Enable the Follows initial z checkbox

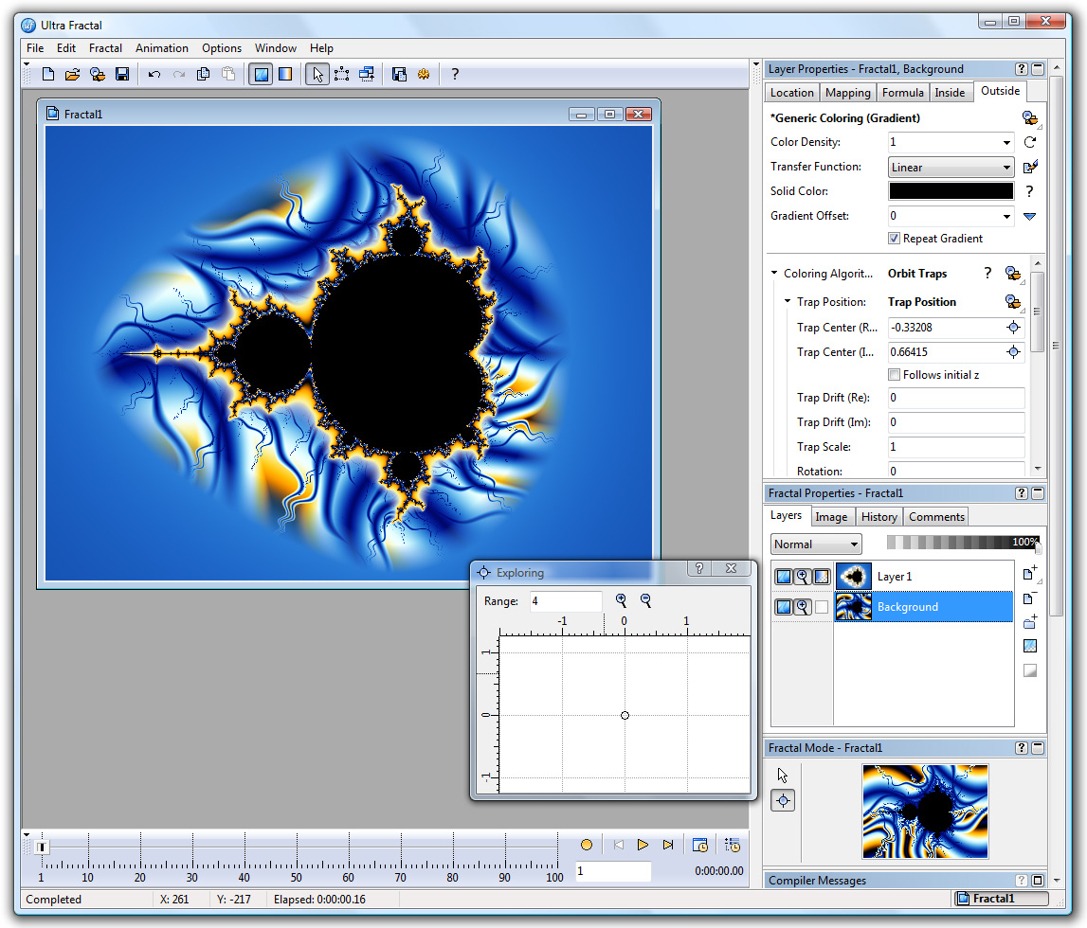[895, 375]
